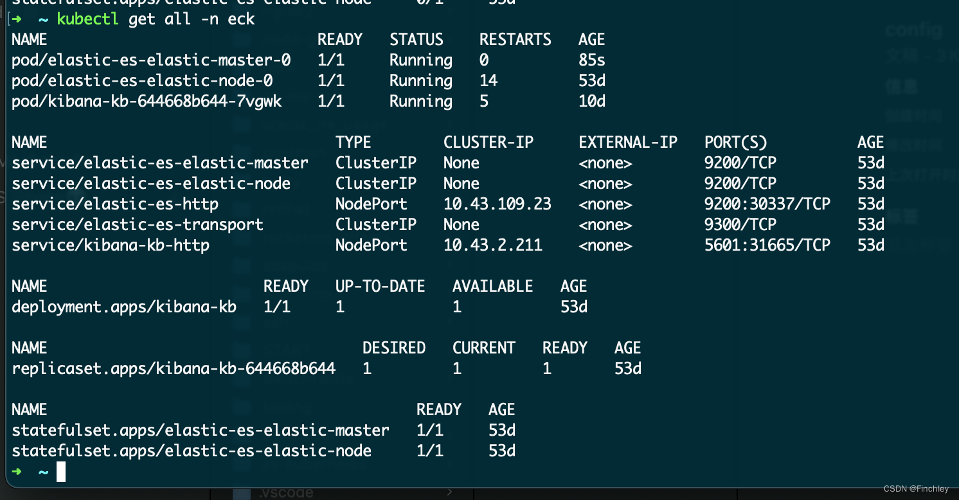The image size is (959, 500).
Task: Select pod/elastic-es-elastic-master-0 text
Action: (151, 60)
